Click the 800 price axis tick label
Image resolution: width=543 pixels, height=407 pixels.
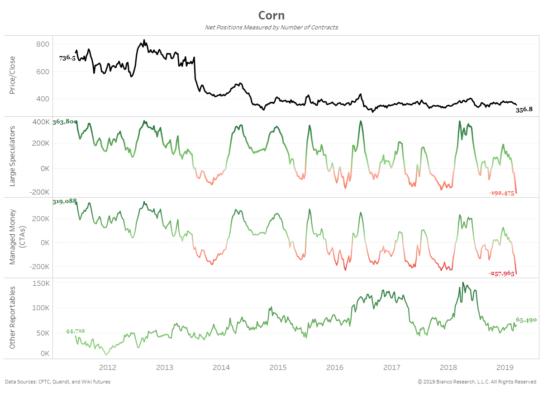43,44
